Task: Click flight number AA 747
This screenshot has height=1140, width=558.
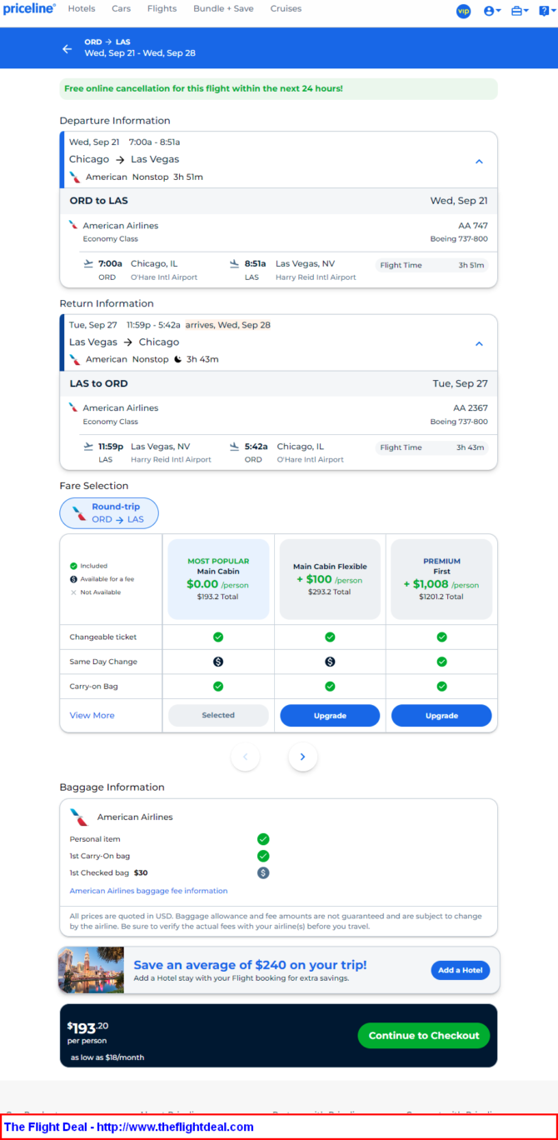Action: coord(473,225)
